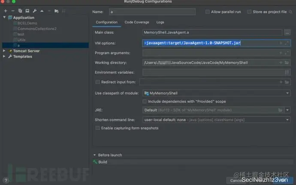Enable Allow parallel run checkbox
The image size is (296, 185).
(x=207, y=12)
